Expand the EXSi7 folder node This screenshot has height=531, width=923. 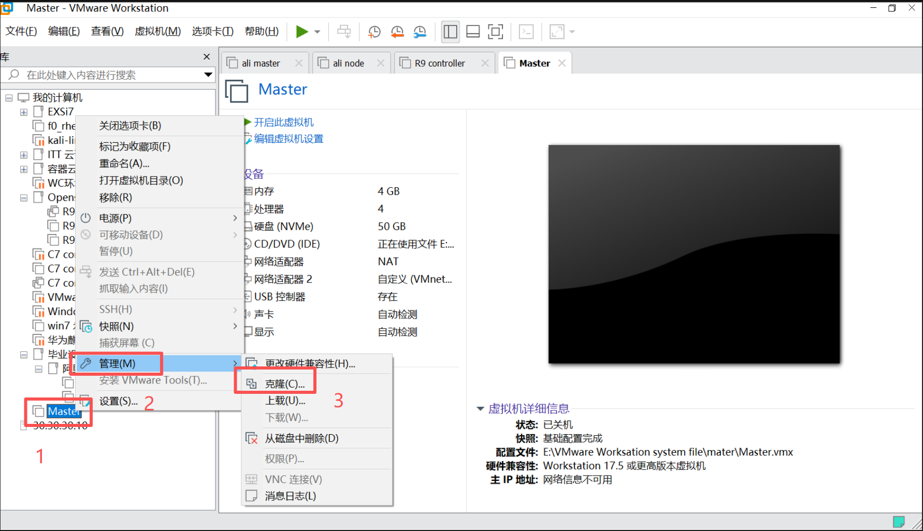[x=24, y=112]
